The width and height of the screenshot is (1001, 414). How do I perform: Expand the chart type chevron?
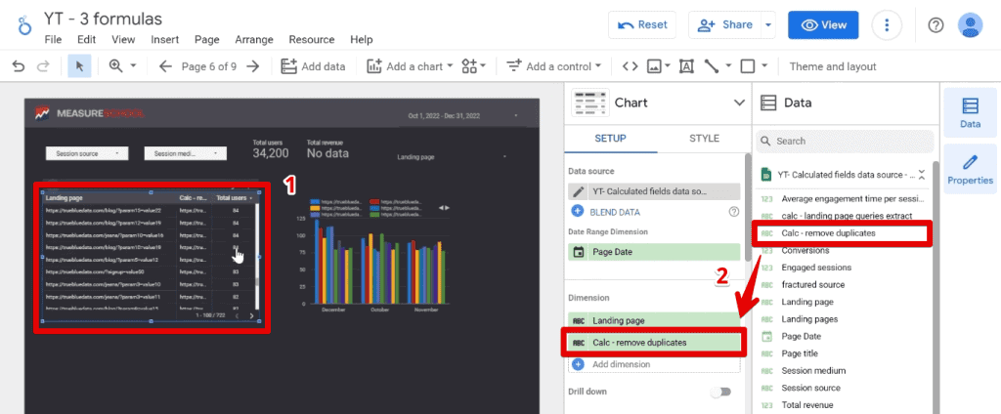click(739, 103)
